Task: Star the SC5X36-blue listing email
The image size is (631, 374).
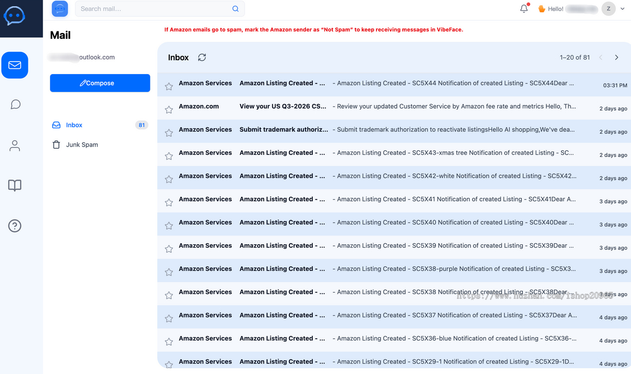Action: tap(169, 341)
